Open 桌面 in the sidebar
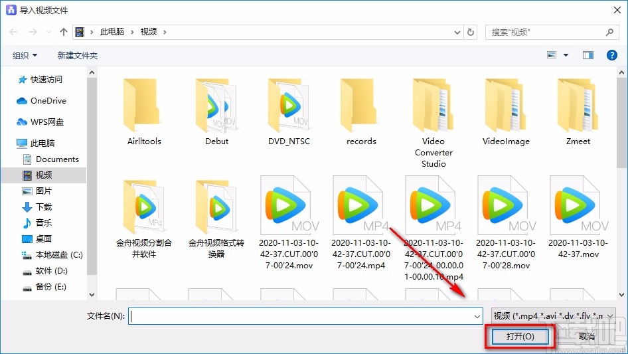Viewport: 628px width, 354px height. pos(37,238)
